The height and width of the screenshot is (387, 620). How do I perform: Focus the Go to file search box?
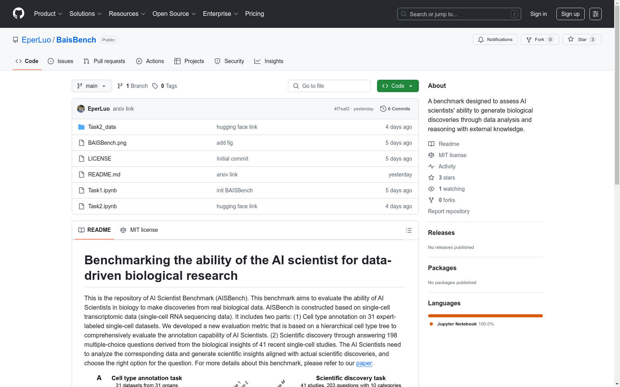[329, 86]
